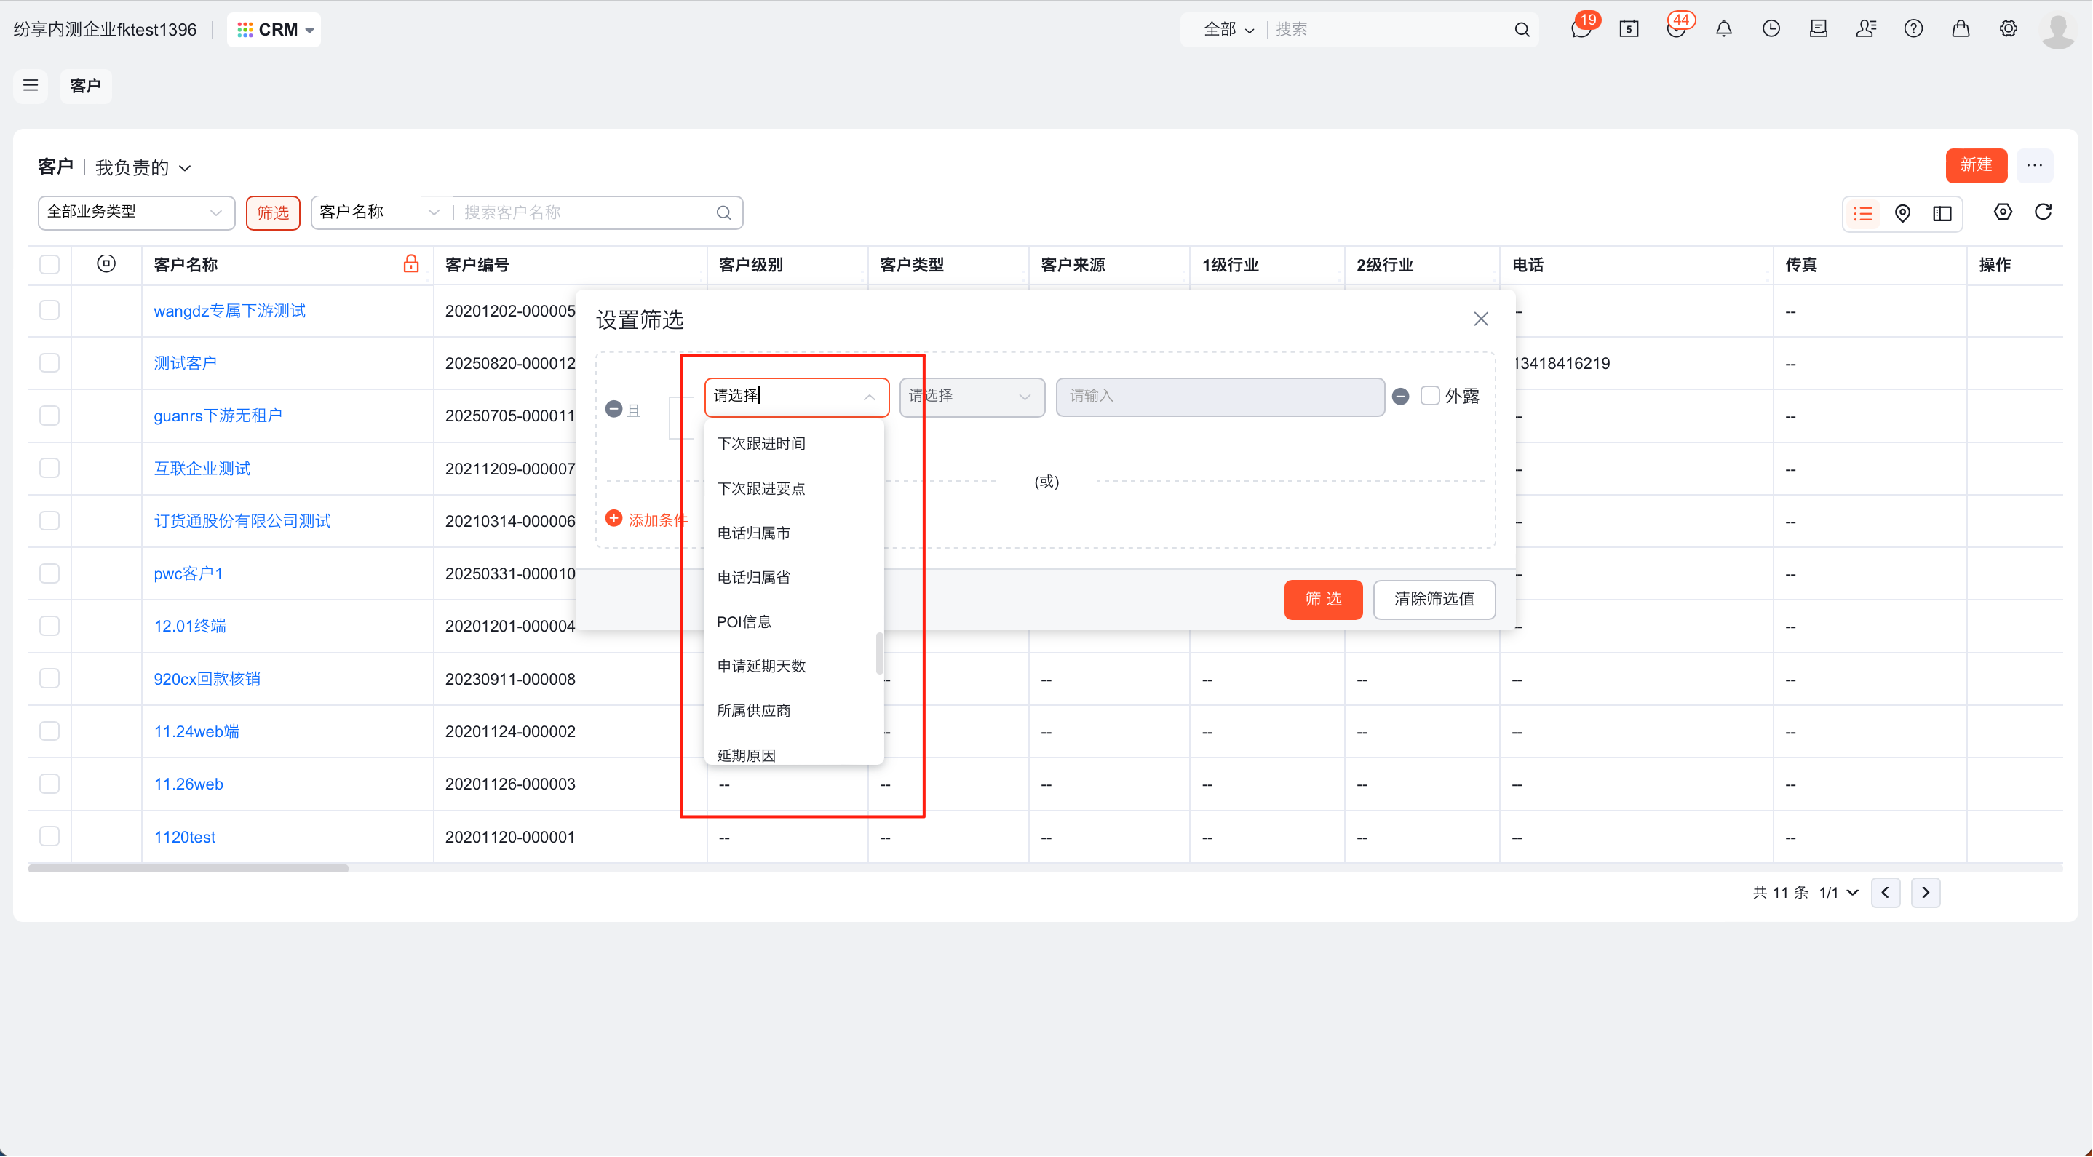2093x1157 pixels.
Task: Toggle the 外露 checkbox
Action: (x=1429, y=396)
